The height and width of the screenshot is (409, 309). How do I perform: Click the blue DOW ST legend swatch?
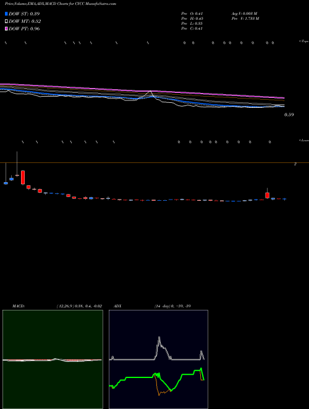tap(6, 14)
